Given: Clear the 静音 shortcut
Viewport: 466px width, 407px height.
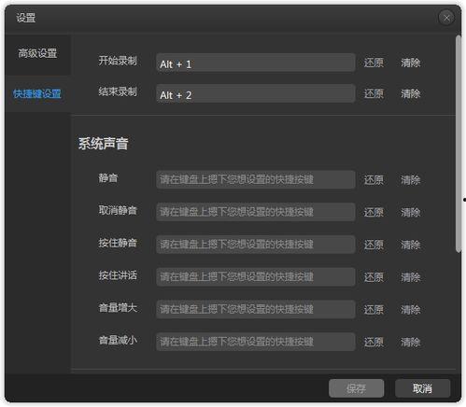Looking at the screenshot, I should (410, 180).
